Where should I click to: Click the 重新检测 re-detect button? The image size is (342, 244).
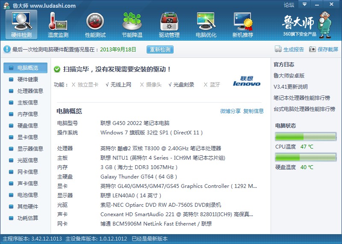(x=160, y=49)
